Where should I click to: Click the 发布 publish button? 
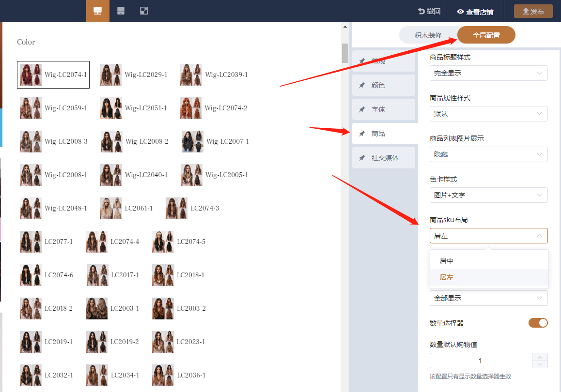(533, 12)
